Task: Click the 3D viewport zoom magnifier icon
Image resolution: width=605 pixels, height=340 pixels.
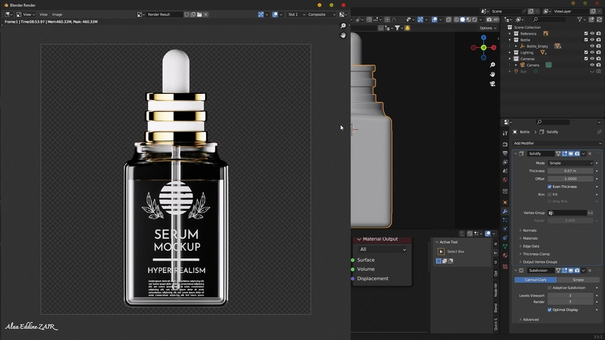Action: 492,65
